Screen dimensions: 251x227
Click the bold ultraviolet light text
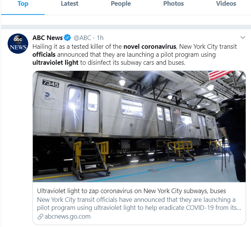click(56, 63)
